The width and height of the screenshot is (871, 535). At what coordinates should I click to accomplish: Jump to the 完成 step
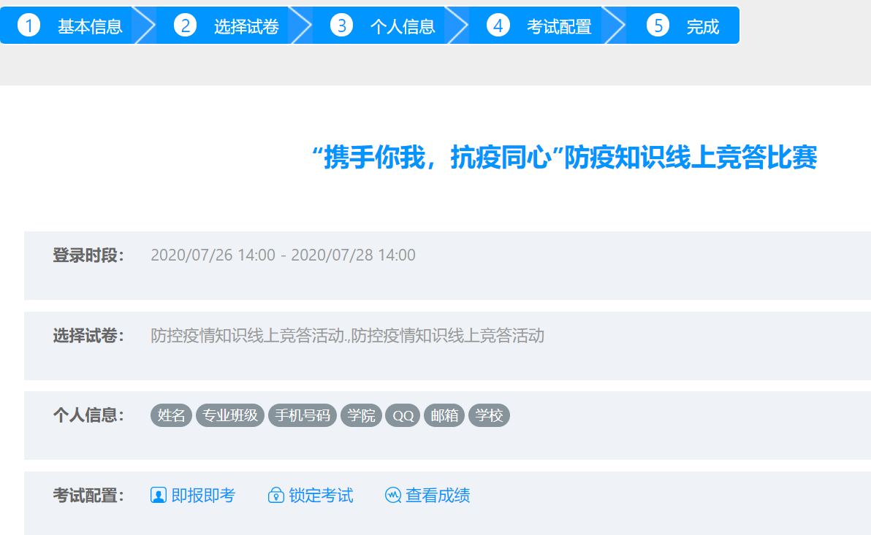pyautogui.click(x=702, y=27)
